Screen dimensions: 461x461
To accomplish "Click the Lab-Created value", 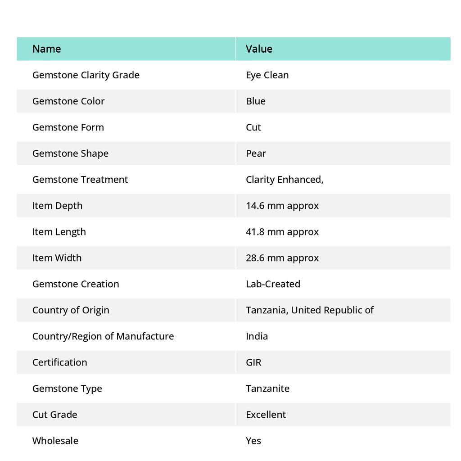I will (x=273, y=284).
